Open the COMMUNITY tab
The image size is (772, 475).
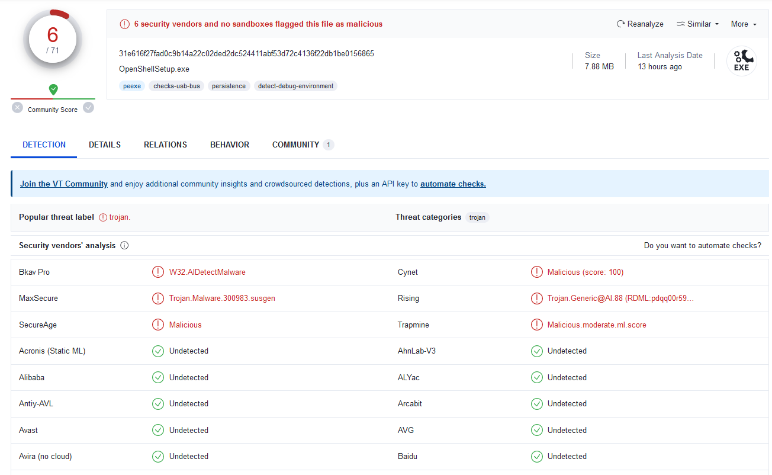tap(295, 145)
